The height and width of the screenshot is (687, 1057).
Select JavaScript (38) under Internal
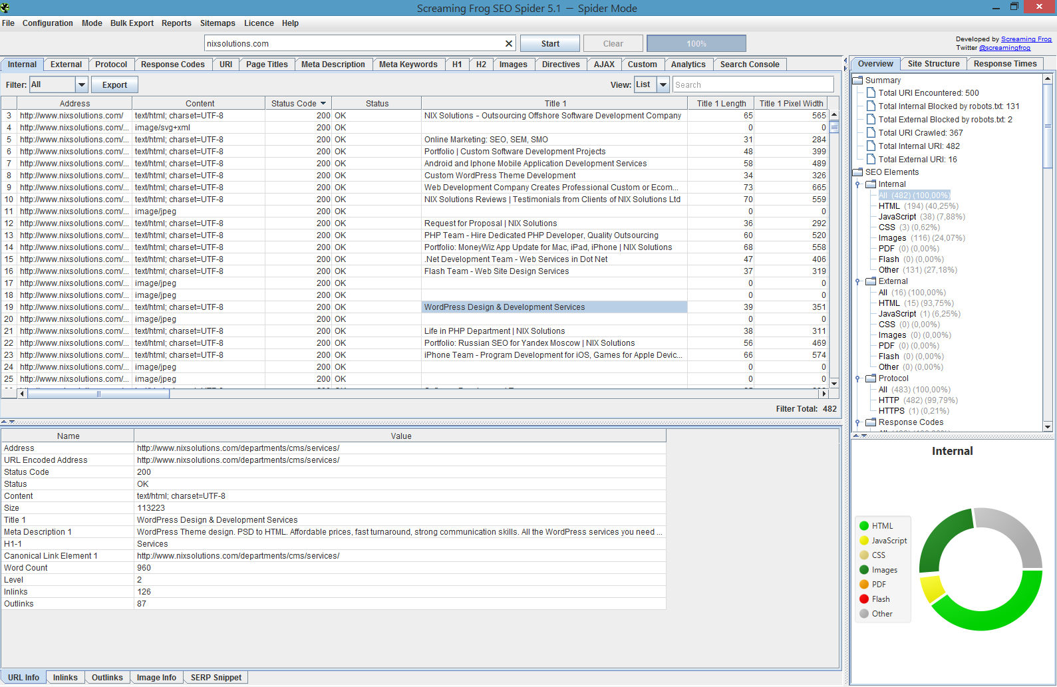pyautogui.click(x=921, y=217)
